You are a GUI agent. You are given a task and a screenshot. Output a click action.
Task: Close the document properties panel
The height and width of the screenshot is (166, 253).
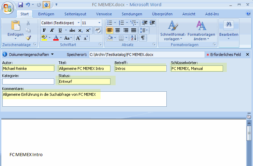point(248,55)
